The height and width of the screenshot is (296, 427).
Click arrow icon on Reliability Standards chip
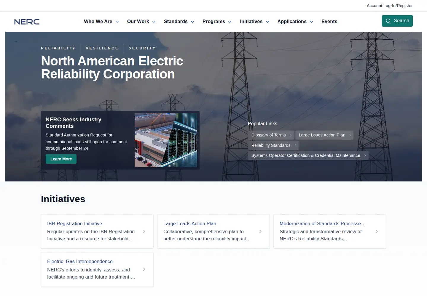pyautogui.click(x=295, y=145)
